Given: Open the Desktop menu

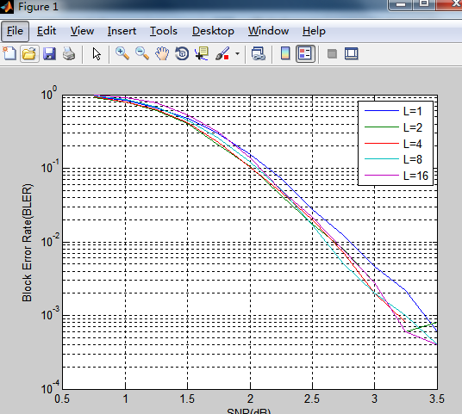Looking at the screenshot, I should tap(213, 31).
